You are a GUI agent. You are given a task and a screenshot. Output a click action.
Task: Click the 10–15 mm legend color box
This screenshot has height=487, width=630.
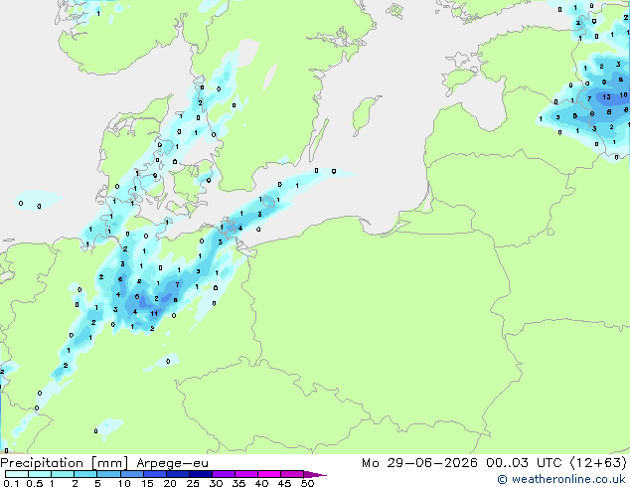pos(131,474)
